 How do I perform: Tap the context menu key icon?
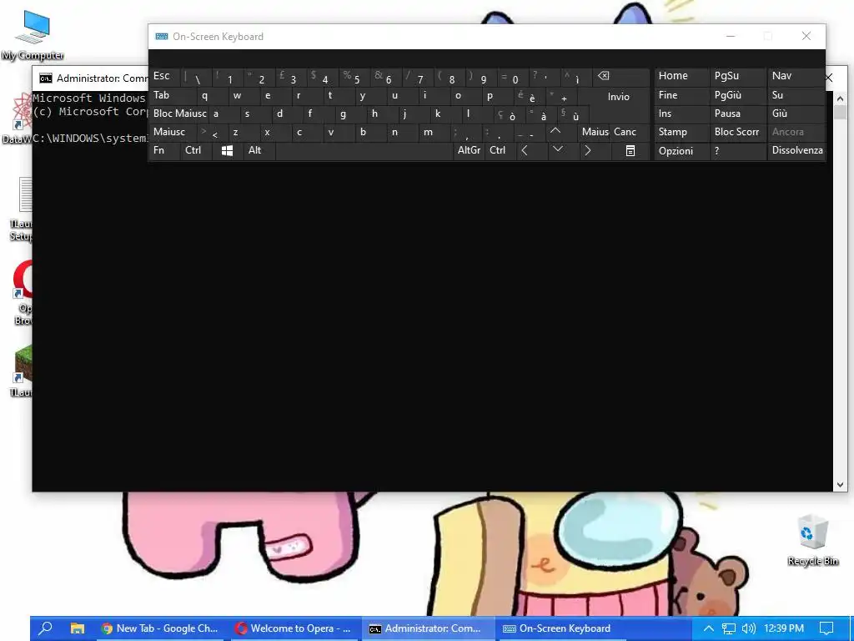(x=630, y=151)
